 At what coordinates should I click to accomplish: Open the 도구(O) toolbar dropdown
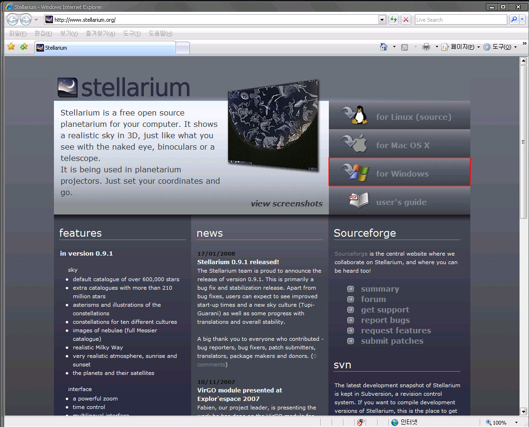click(x=500, y=47)
